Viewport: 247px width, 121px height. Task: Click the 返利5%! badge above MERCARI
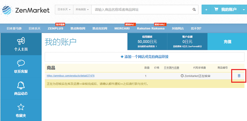click(130, 24)
